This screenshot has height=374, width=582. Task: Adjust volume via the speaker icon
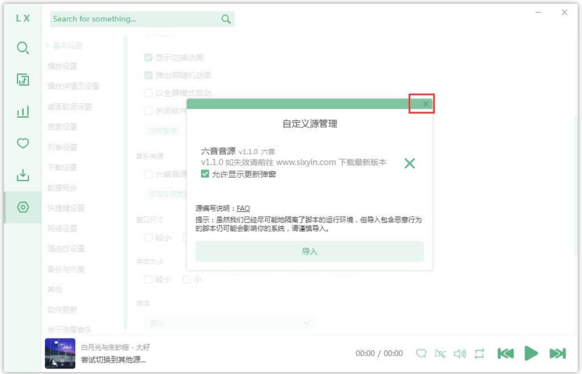click(x=460, y=354)
